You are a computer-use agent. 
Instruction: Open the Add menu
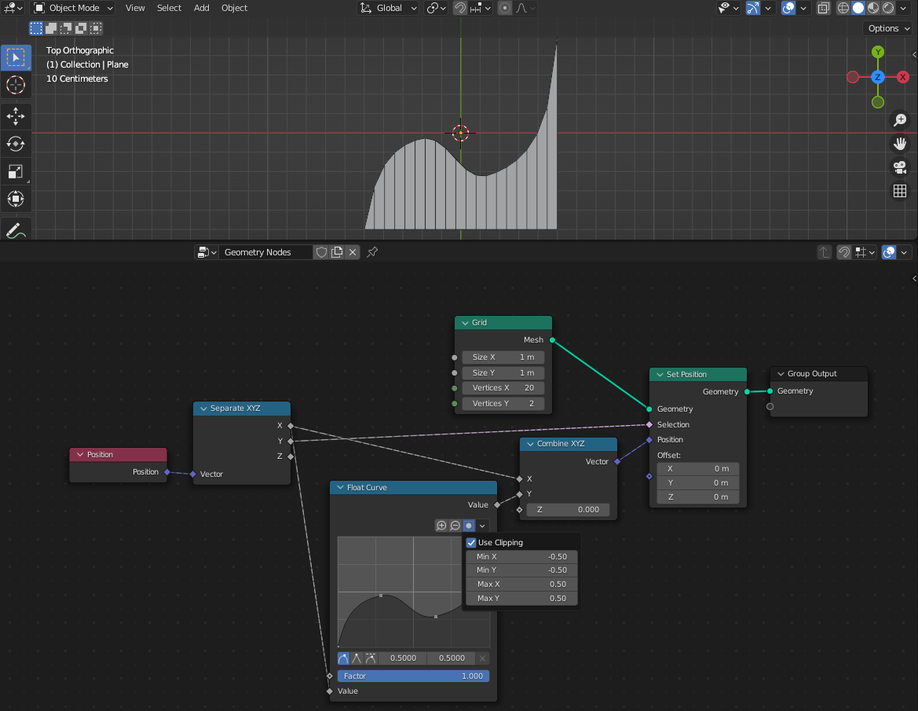coord(202,8)
